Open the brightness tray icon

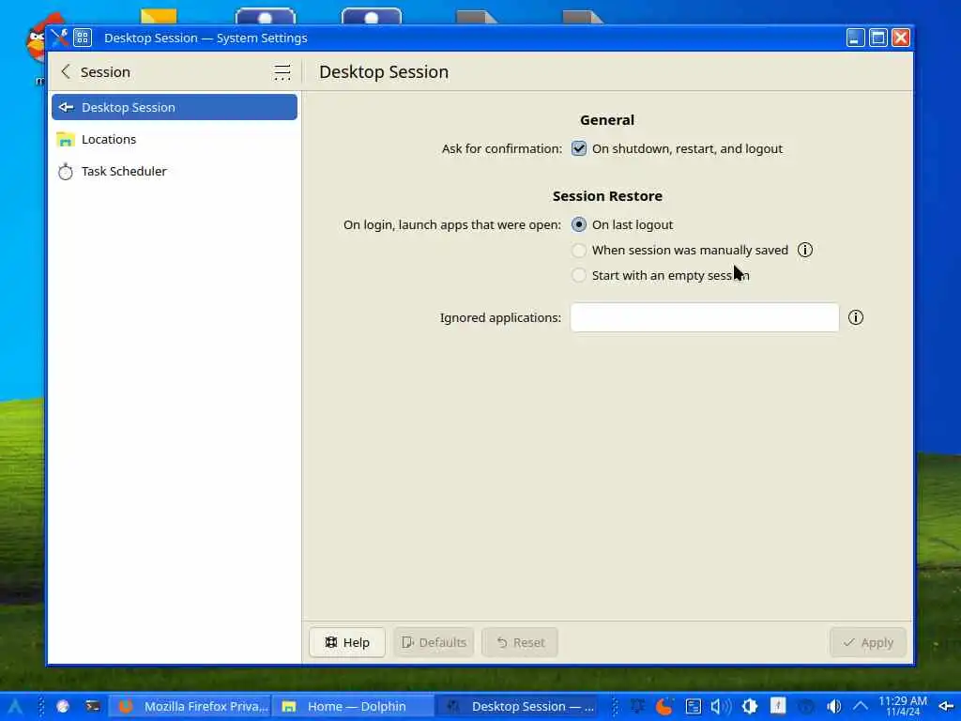749,707
